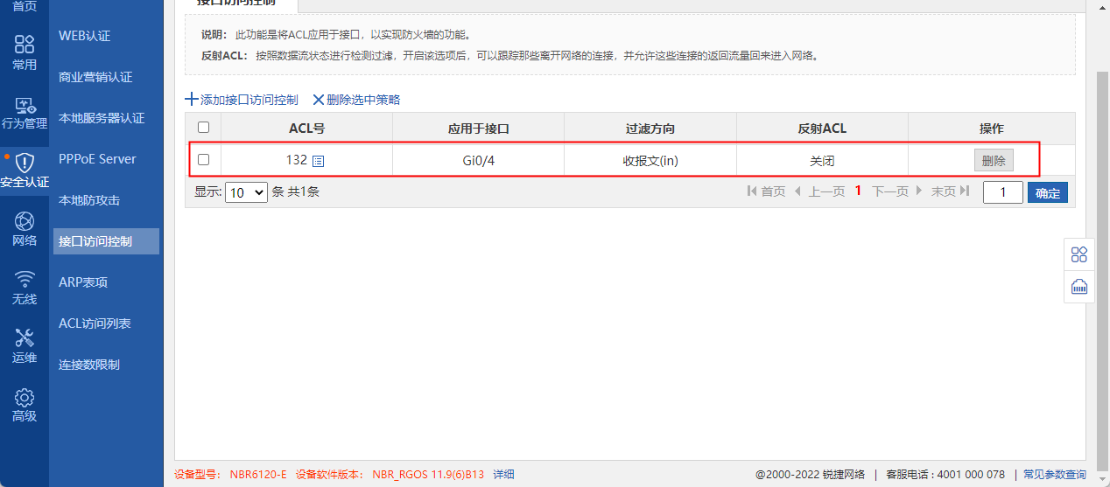Open the 常见参数查询 footer link
Screen dimensions: 1110x487
coord(1055,475)
